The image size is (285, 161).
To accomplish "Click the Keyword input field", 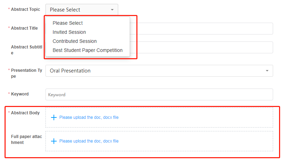I will [159, 94].
